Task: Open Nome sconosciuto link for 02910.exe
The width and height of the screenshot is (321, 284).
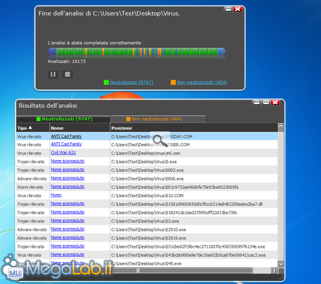Action: coord(67,229)
